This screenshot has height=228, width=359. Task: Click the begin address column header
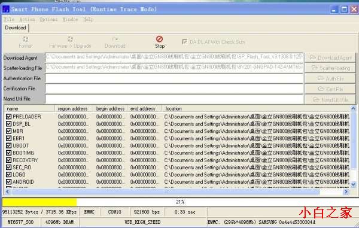pyautogui.click(x=110, y=108)
